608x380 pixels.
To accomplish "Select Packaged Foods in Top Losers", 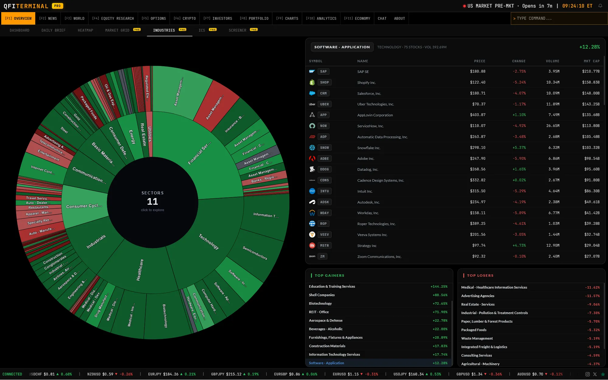I will click(x=530, y=330).
